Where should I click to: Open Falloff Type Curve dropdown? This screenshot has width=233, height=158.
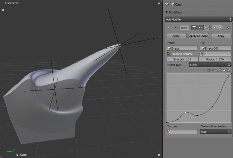coord(210,65)
